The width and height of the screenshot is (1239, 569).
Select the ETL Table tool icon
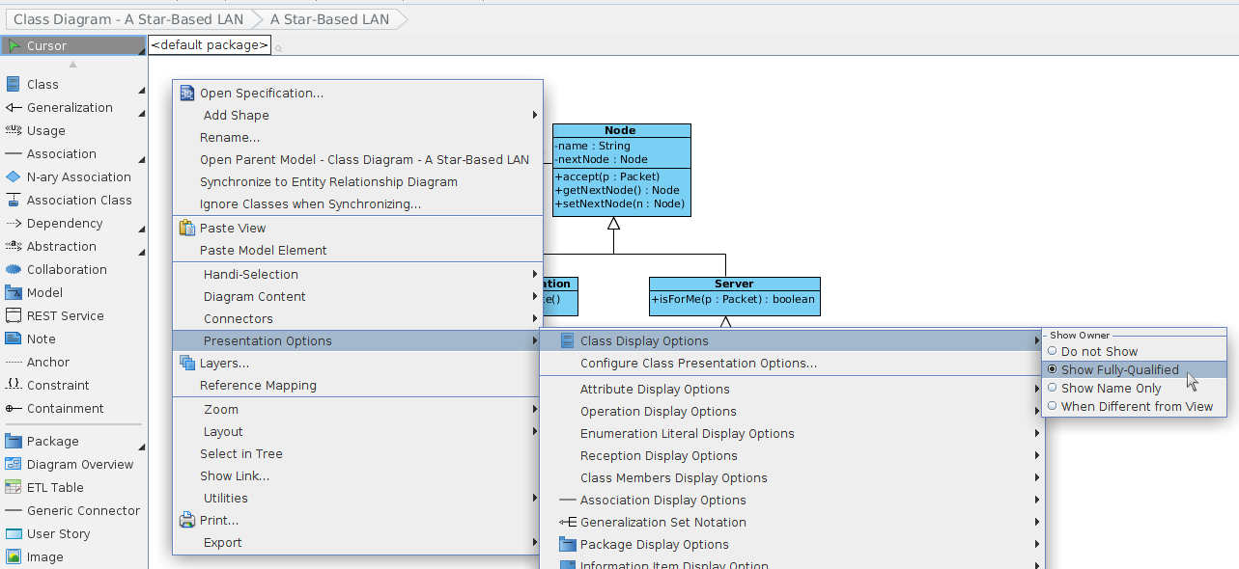(14, 487)
